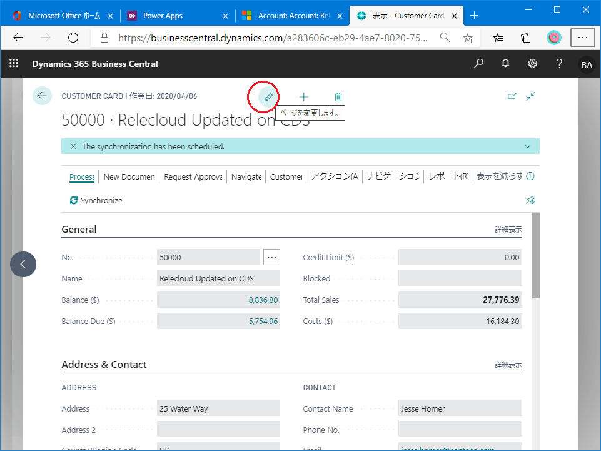Image resolution: width=601 pixels, height=451 pixels.
Task: Open the アクション menu
Action: point(335,176)
